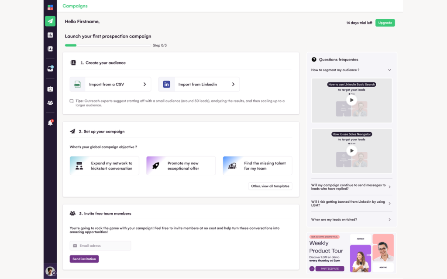Click '1. Create your audience' heading
Image resolution: width=447 pixels, height=279 pixels.
(x=103, y=63)
